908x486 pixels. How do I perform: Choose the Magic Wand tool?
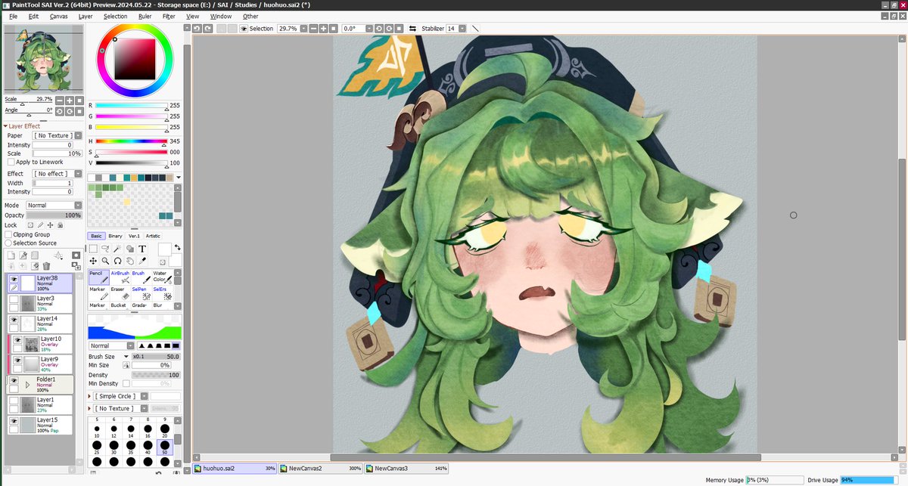point(117,248)
